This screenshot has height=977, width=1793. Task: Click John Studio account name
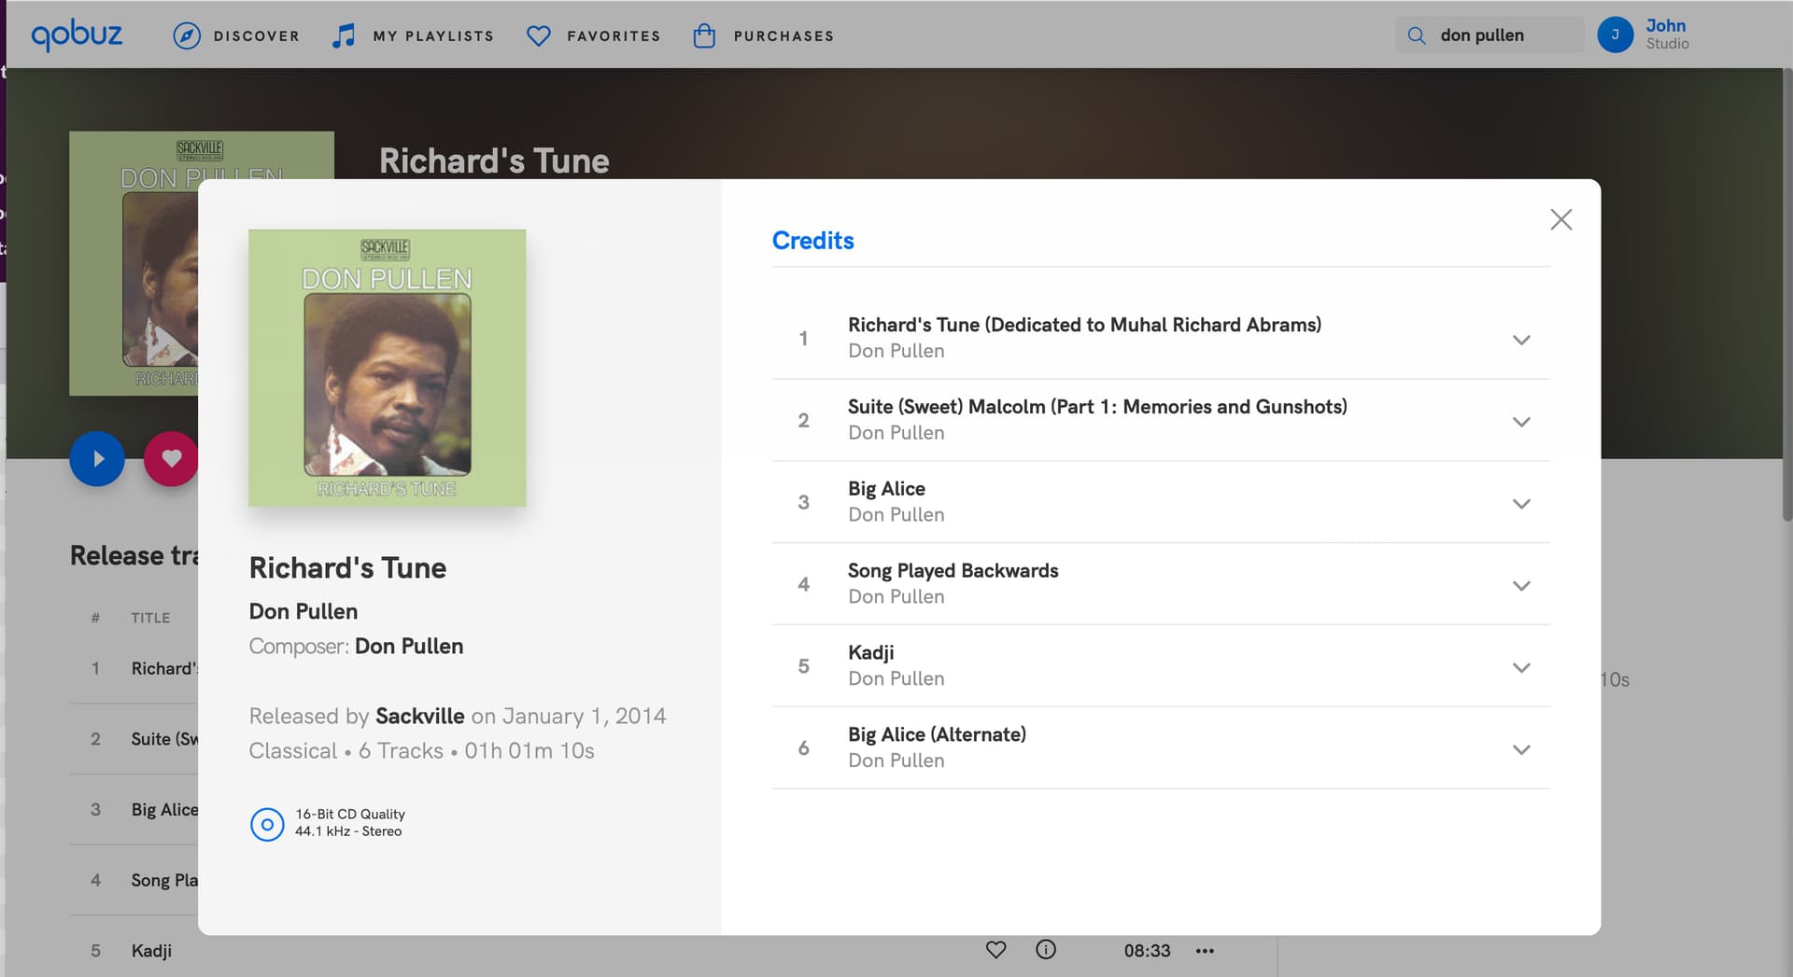pyautogui.click(x=1667, y=35)
